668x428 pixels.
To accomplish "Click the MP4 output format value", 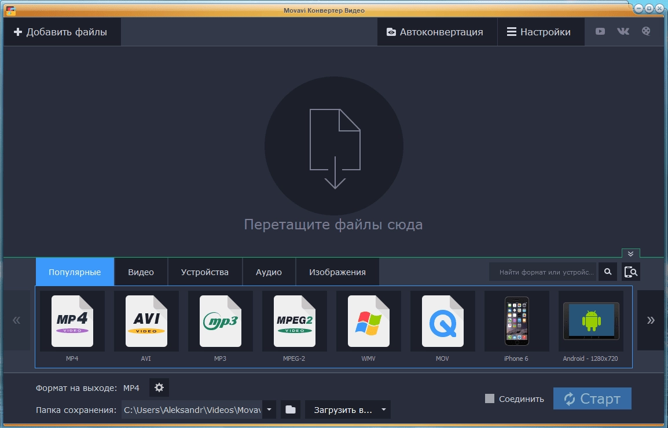I will click(x=131, y=388).
